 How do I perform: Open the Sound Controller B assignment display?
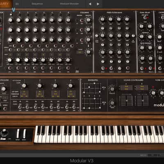point(142,88)
